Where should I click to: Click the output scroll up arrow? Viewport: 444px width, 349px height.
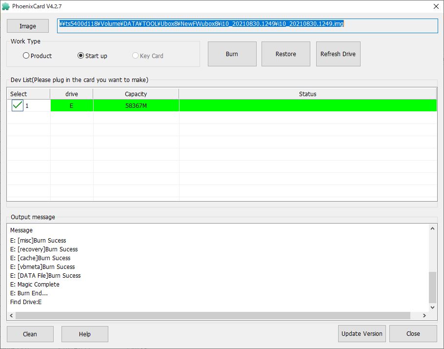pos(432,228)
